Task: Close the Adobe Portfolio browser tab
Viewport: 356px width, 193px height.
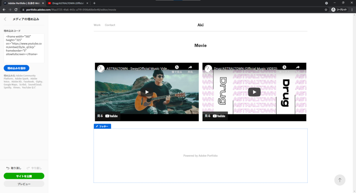Action: [43, 3]
